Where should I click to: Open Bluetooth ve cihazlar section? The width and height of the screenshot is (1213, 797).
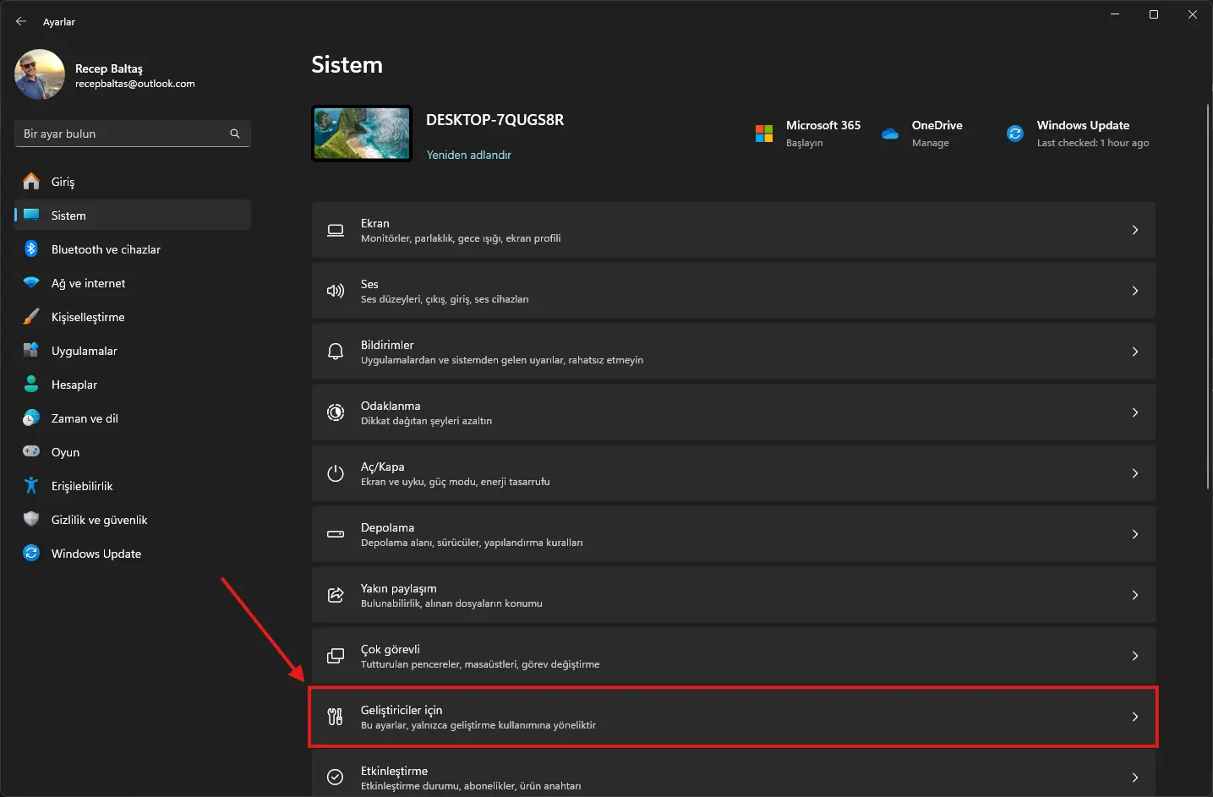(x=133, y=248)
